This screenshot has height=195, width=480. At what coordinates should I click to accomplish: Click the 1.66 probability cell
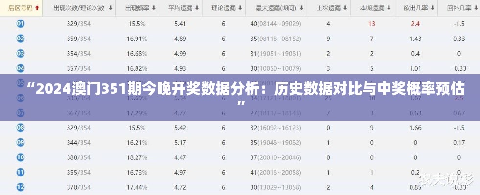415,128
